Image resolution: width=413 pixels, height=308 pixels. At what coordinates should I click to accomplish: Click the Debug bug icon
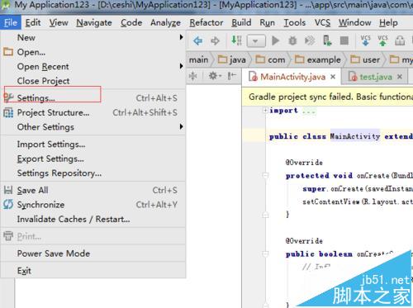point(292,40)
